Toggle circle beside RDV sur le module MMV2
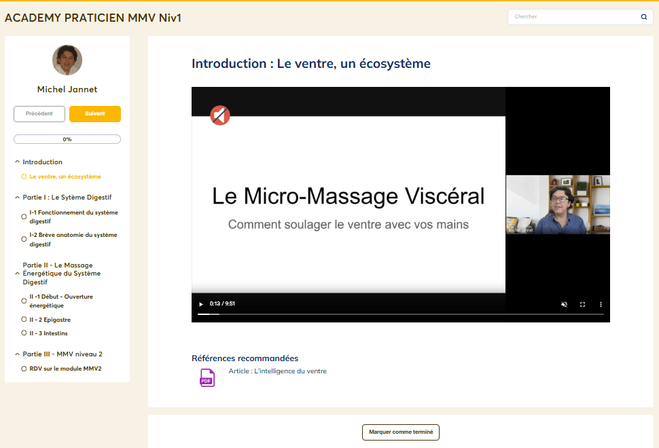Viewport: 659px width, 448px height. [x=24, y=369]
